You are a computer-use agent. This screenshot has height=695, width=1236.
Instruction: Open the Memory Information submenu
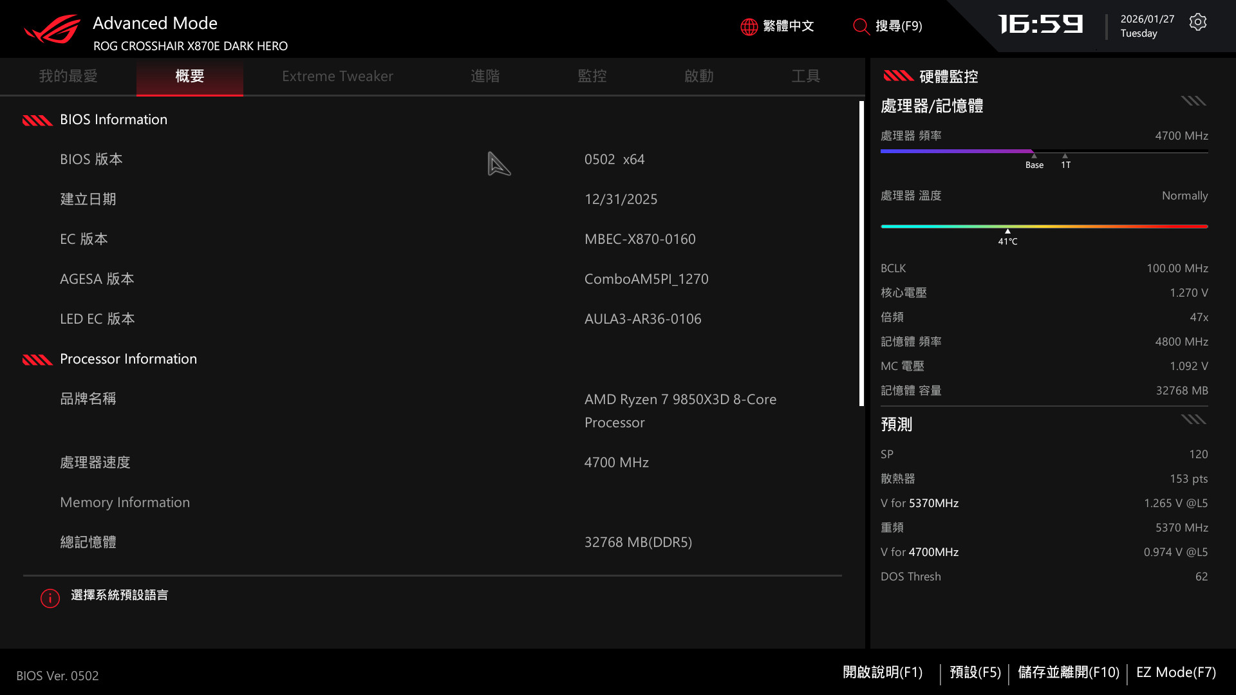[x=125, y=503]
